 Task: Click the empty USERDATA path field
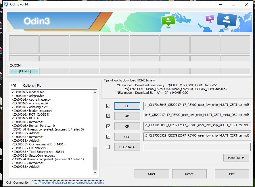(197, 147)
